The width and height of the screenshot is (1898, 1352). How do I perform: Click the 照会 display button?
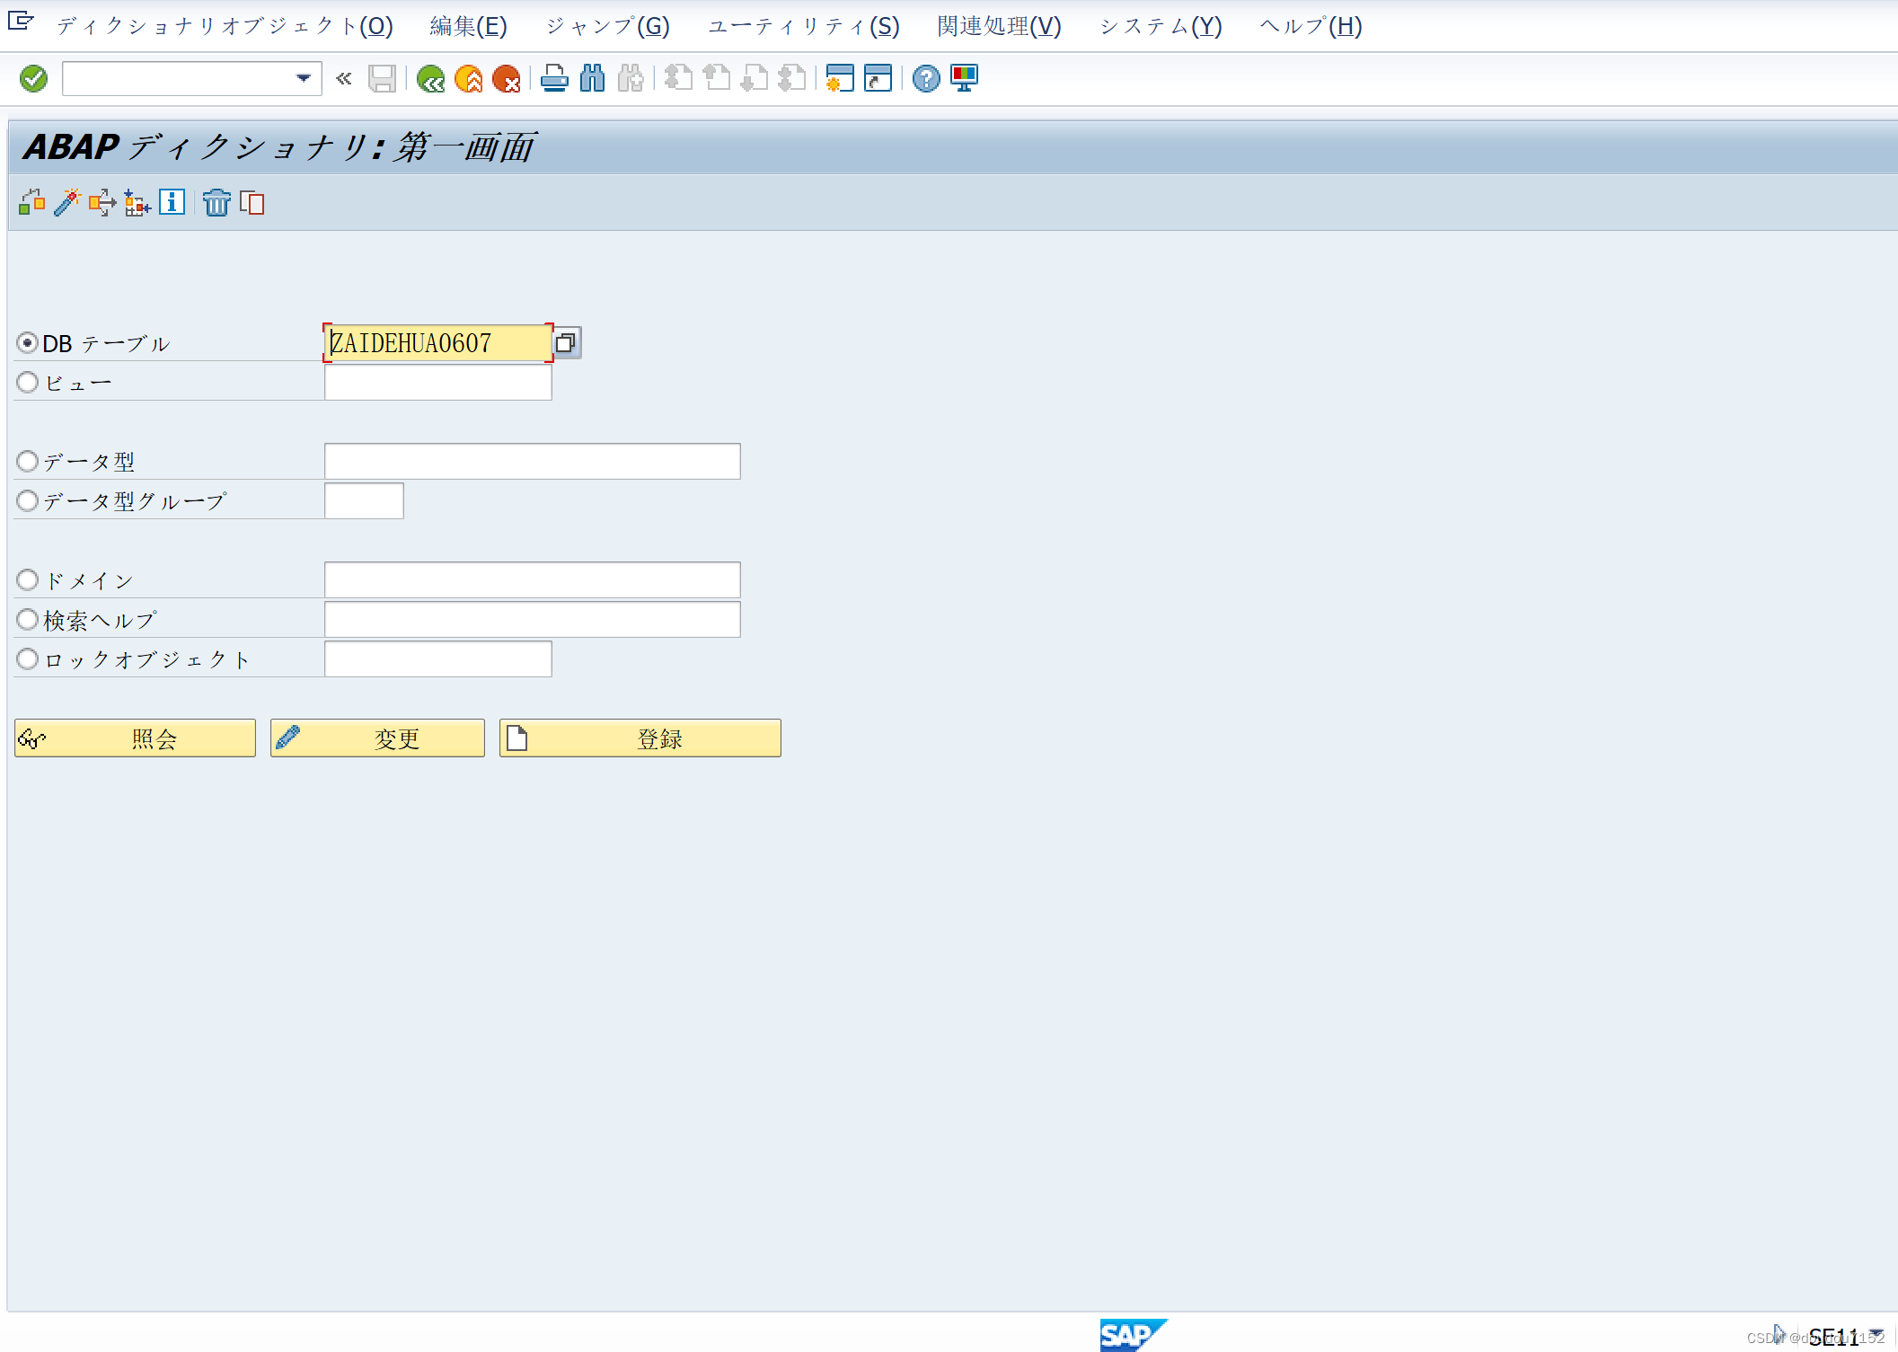135,738
